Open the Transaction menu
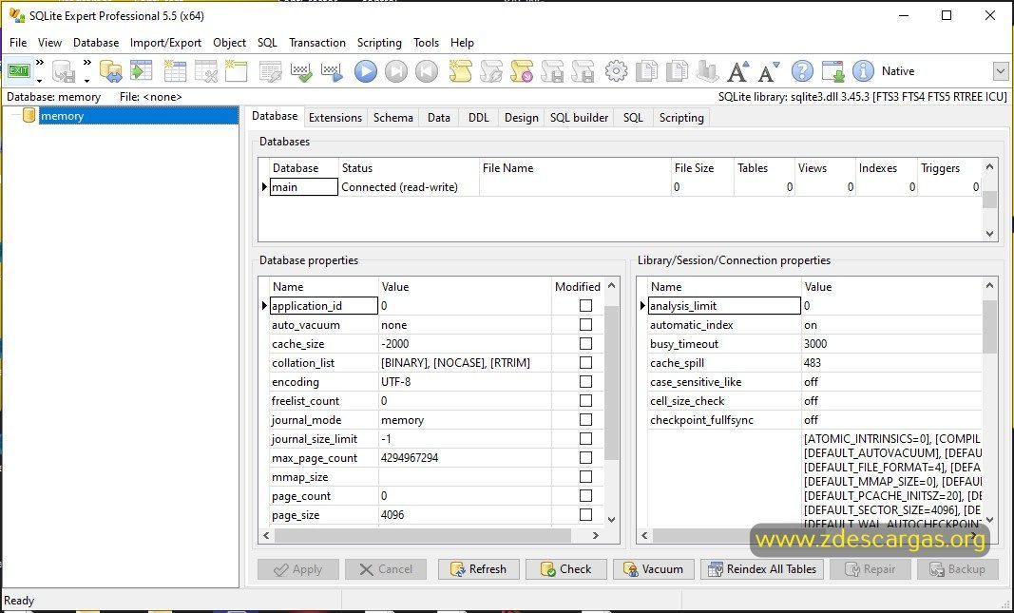The width and height of the screenshot is (1014, 613). pos(316,43)
